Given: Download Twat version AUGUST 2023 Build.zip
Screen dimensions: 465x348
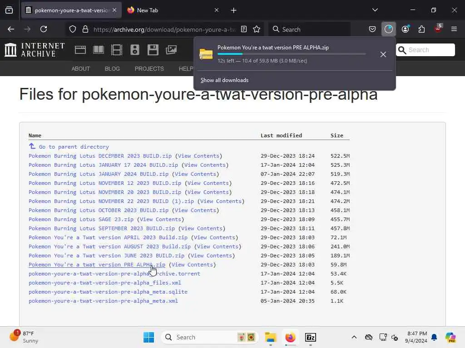Looking at the screenshot, I should [x=109, y=247].
